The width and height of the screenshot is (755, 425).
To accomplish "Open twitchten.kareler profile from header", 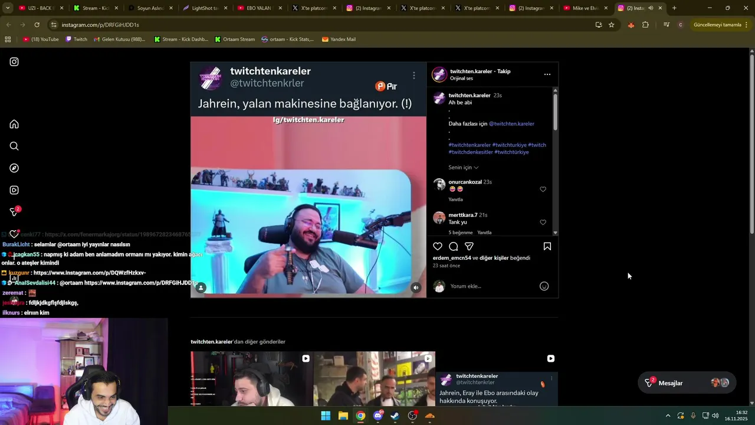I will (x=471, y=71).
